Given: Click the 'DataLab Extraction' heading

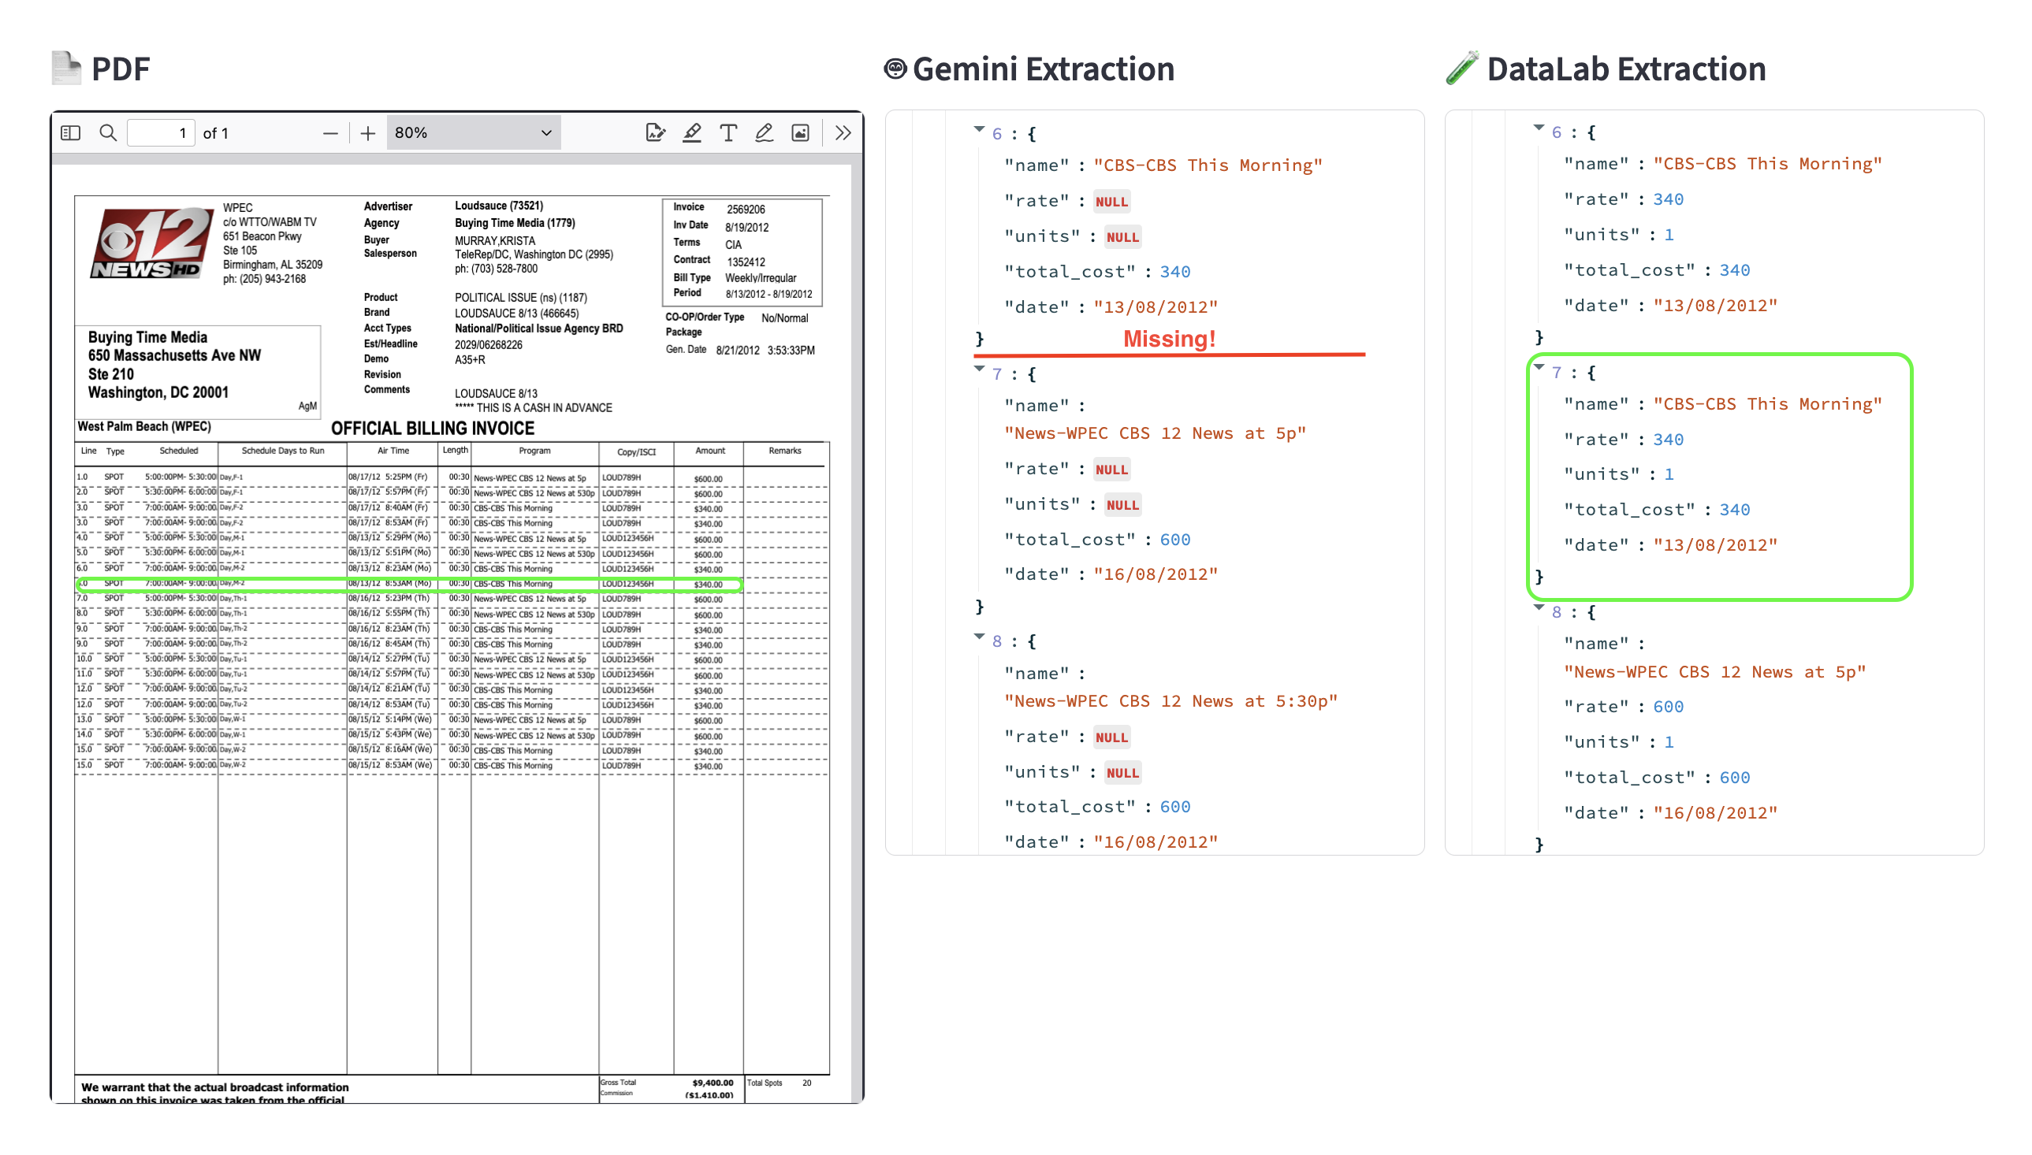Looking at the screenshot, I should point(1626,69).
